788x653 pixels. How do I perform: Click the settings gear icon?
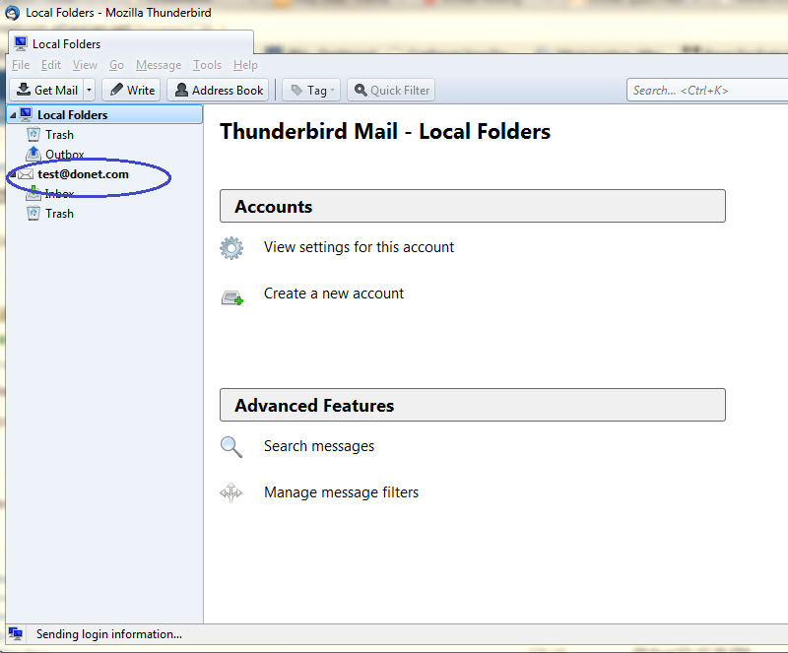pyautogui.click(x=231, y=248)
